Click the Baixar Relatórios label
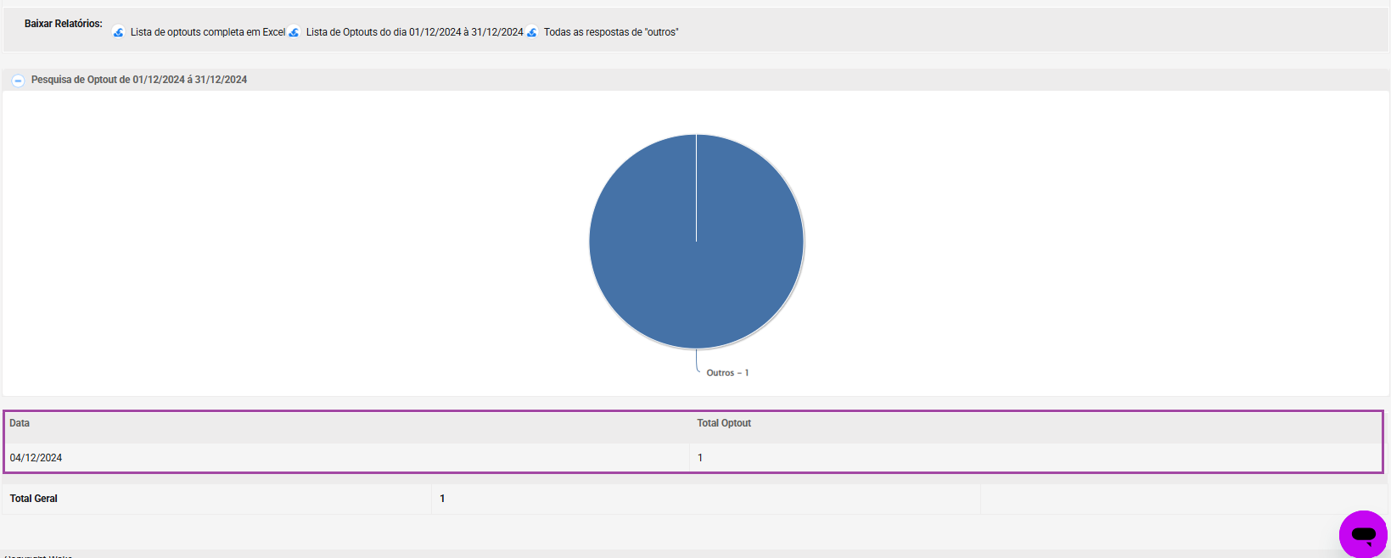 [x=64, y=24]
